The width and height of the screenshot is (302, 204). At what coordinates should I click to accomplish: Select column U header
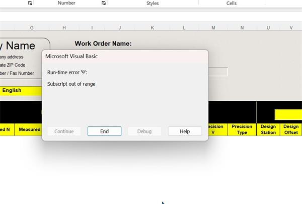268,28
